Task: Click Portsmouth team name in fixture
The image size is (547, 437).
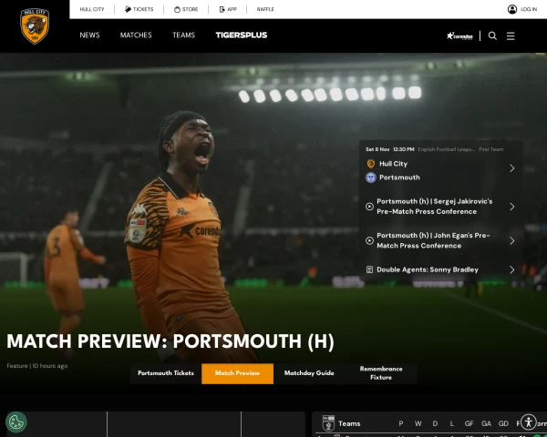Action: [399, 178]
